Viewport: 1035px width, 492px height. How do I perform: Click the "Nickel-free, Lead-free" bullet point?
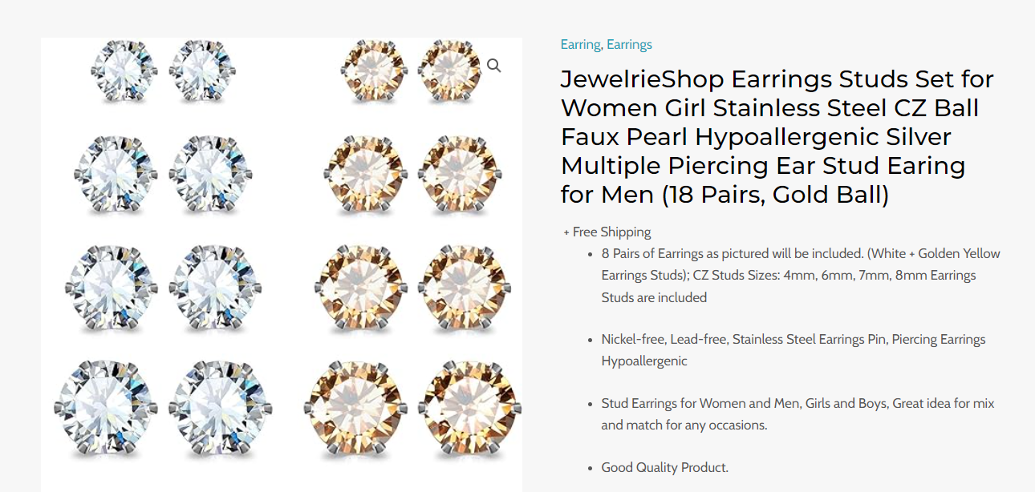click(793, 350)
